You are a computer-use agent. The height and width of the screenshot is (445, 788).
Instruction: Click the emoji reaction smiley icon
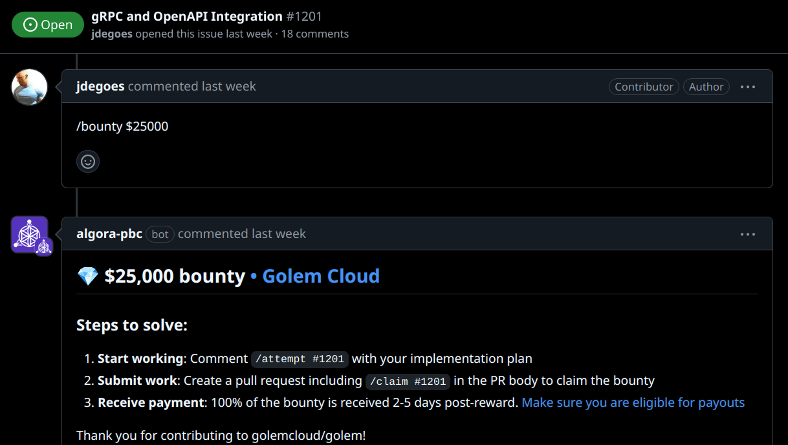[88, 161]
